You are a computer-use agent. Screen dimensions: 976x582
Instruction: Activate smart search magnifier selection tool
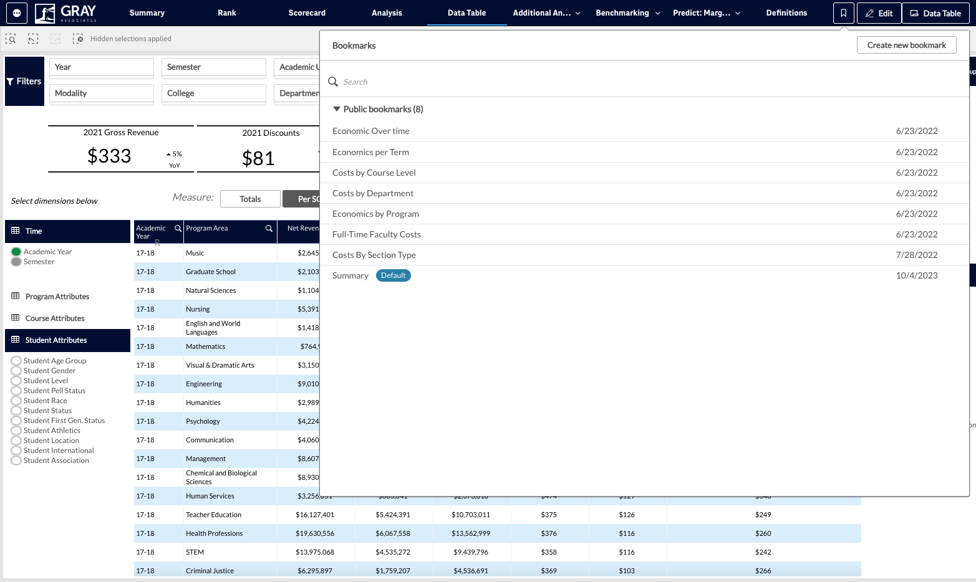11,39
